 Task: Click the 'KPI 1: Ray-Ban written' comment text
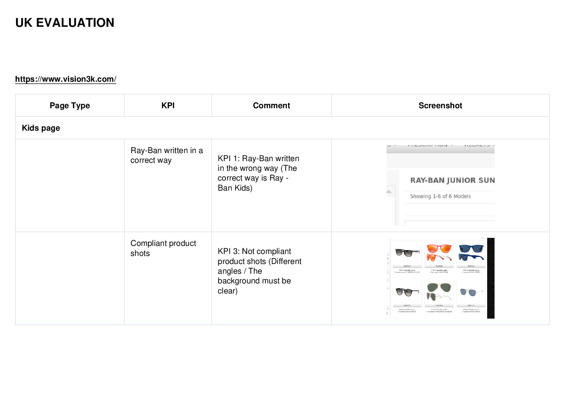(258, 158)
